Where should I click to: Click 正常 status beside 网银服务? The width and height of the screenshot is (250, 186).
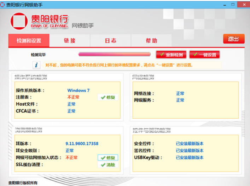(180, 100)
